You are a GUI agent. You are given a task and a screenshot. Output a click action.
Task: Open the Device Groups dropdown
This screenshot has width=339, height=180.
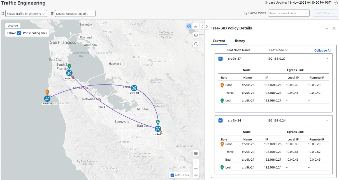coord(75,13)
